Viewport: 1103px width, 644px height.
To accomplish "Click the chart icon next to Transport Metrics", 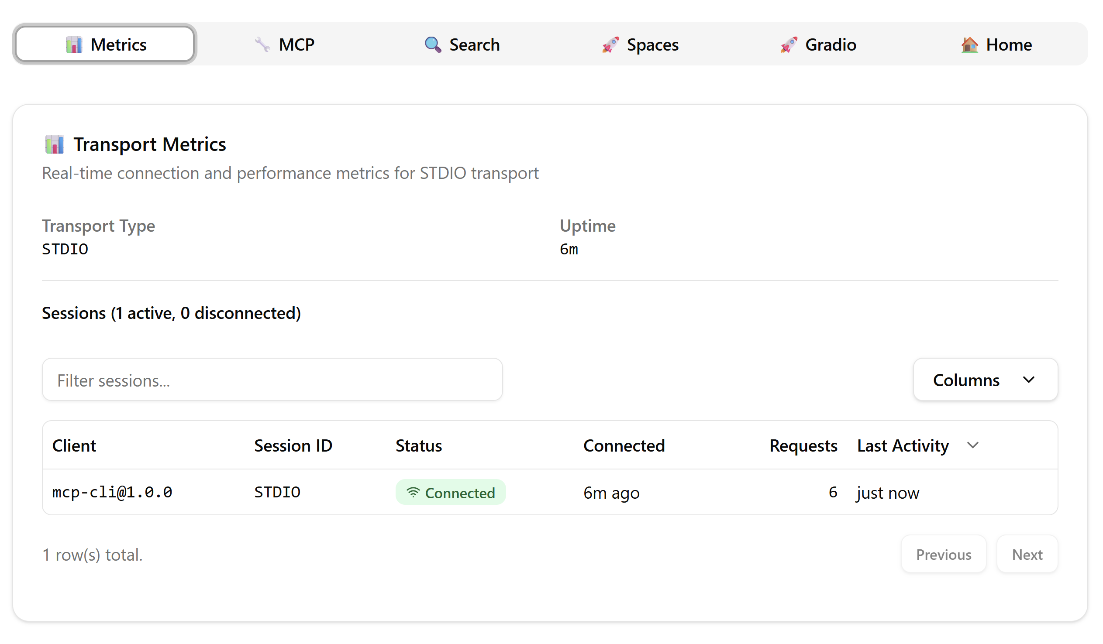I will tap(55, 144).
